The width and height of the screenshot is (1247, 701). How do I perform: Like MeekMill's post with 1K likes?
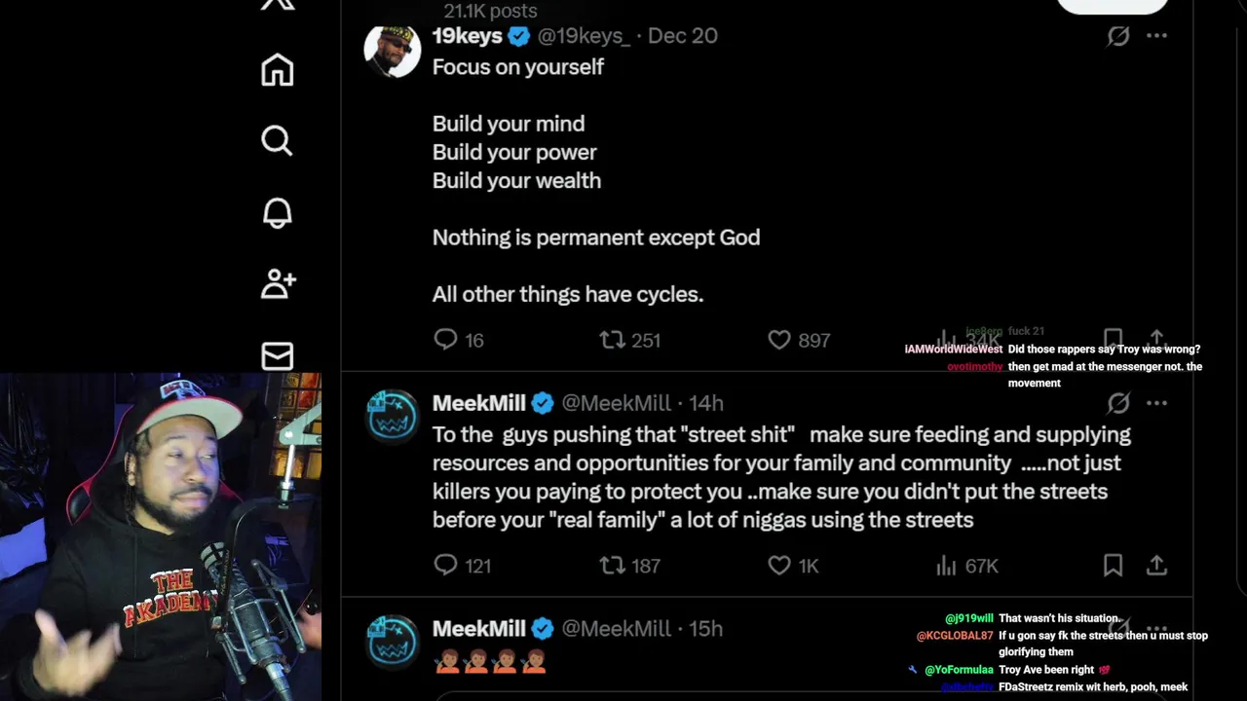pos(779,565)
